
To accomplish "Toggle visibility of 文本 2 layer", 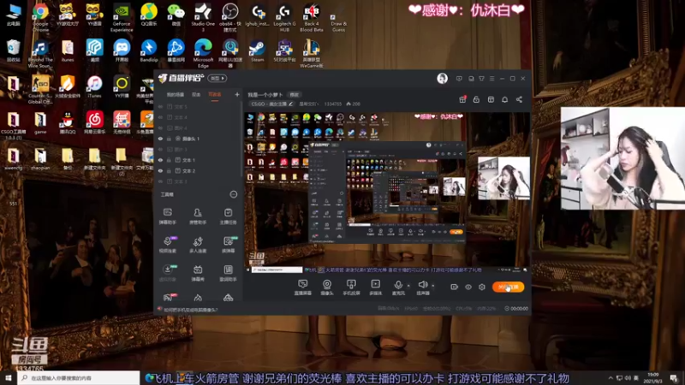I will 160,170.
